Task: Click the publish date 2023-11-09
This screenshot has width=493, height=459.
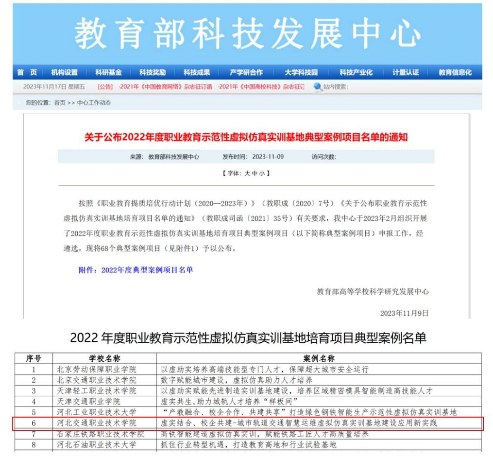Action: (x=268, y=157)
